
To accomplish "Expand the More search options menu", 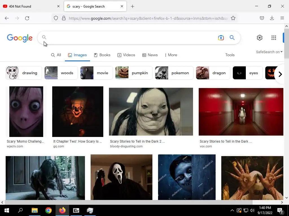I will click(171, 55).
